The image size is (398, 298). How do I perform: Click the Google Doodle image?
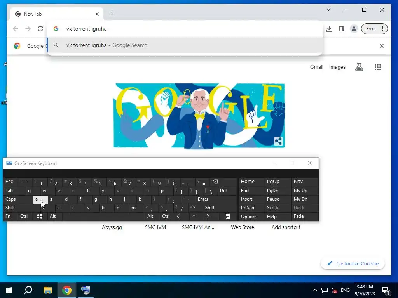pos(199,116)
